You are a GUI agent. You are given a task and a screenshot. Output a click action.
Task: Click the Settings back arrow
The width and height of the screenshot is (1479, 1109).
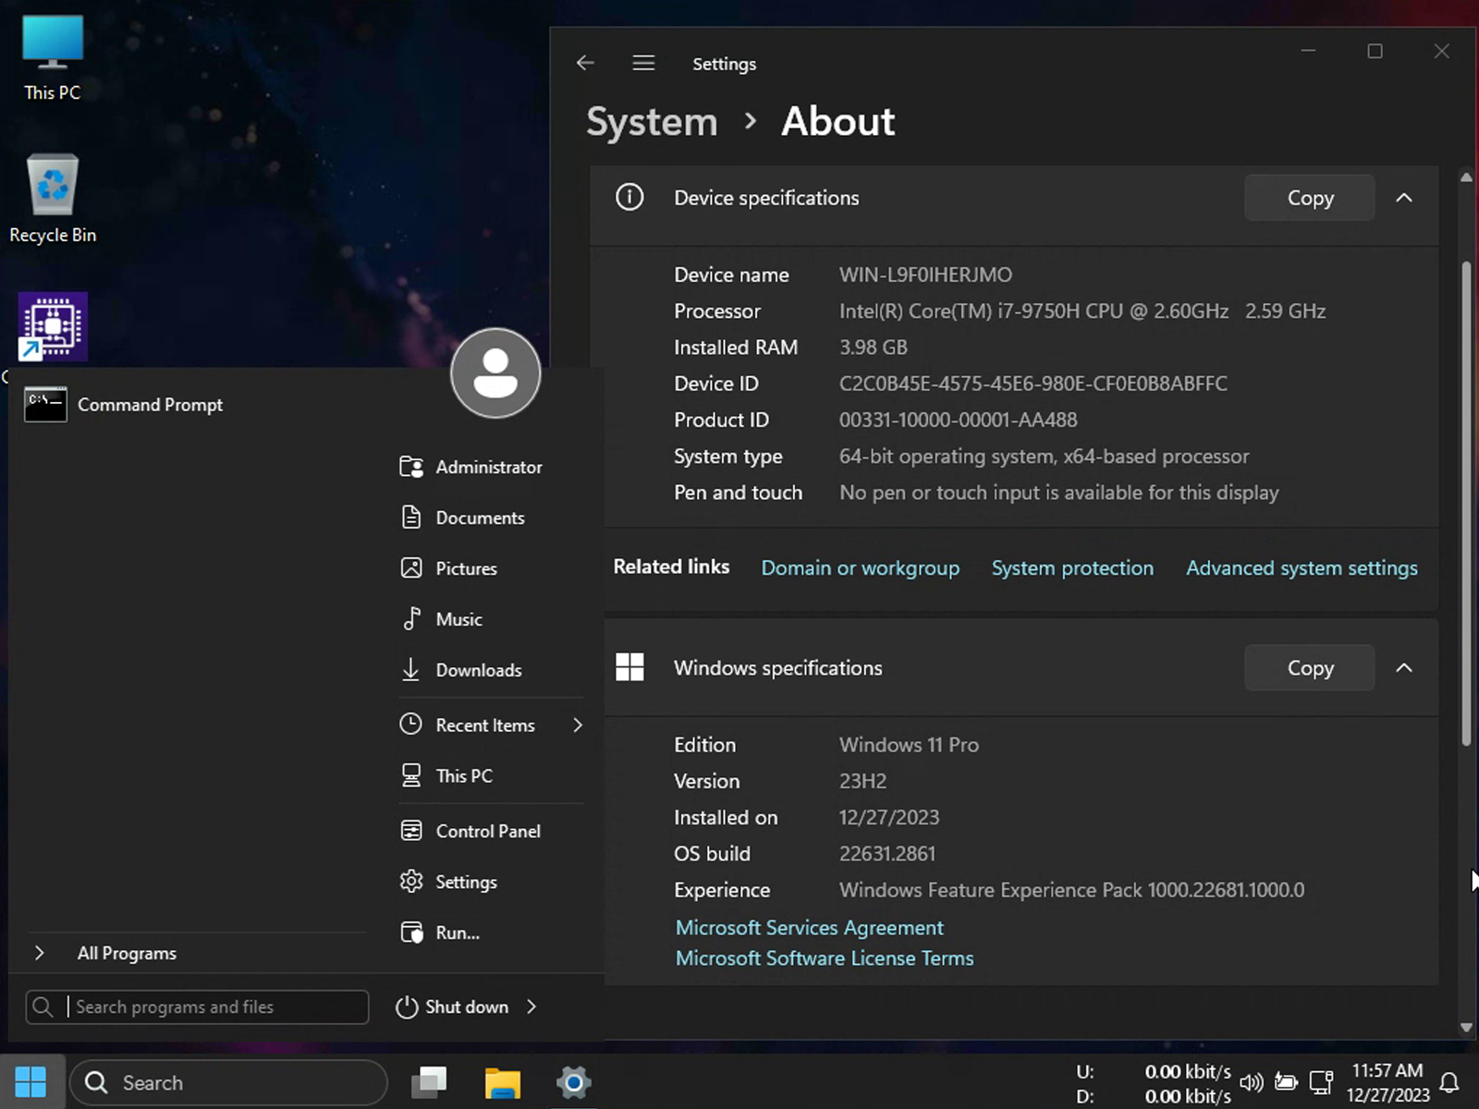[584, 63]
